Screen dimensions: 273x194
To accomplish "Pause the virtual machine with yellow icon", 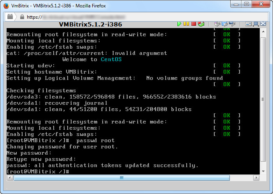I will (x=186, y=23).
